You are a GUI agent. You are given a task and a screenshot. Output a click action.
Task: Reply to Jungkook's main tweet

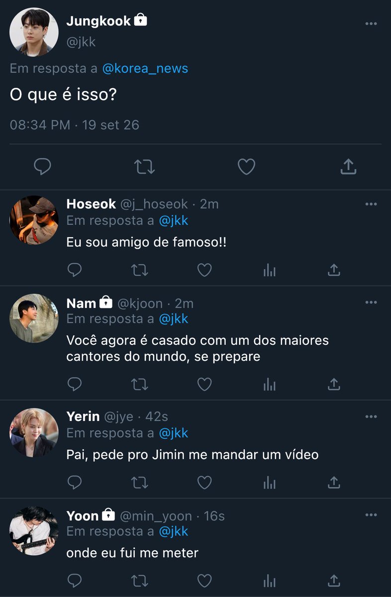(x=42, y=167)
